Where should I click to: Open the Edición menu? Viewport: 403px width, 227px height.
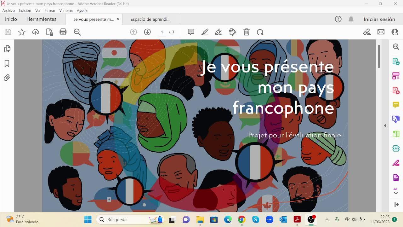[x=25, y=10]
